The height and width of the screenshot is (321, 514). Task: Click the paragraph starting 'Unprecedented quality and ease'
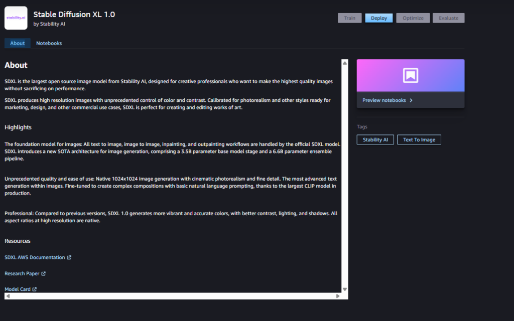pyautogui.click(x=171, y=186)
